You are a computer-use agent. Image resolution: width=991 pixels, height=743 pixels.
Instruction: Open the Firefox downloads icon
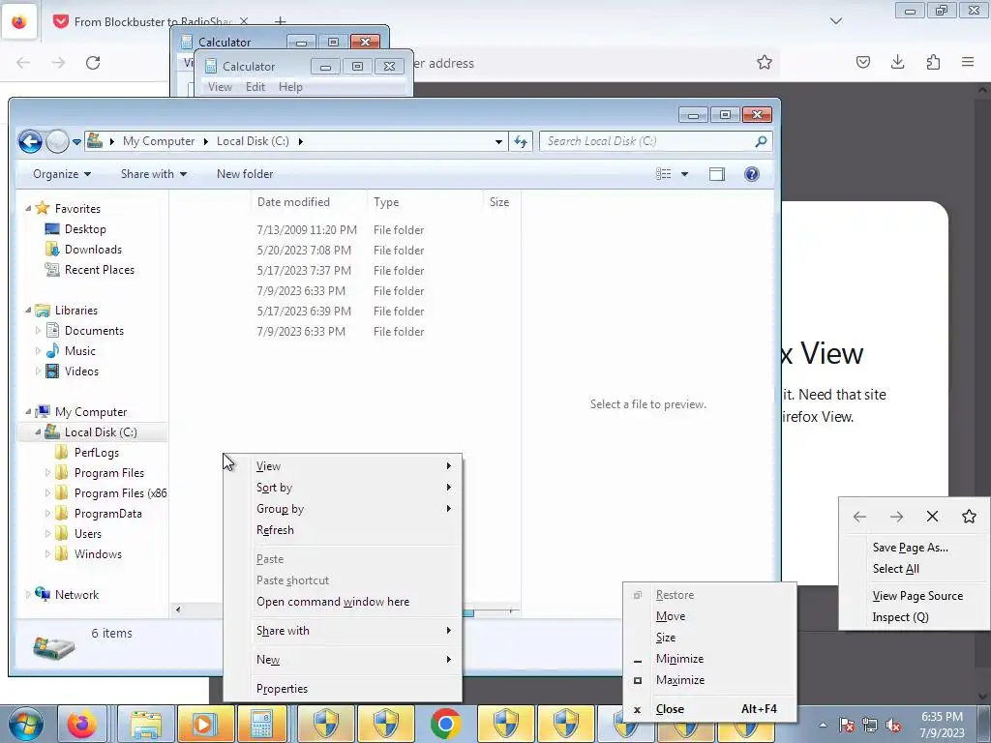pyautogui.click(x=897, y=62)
